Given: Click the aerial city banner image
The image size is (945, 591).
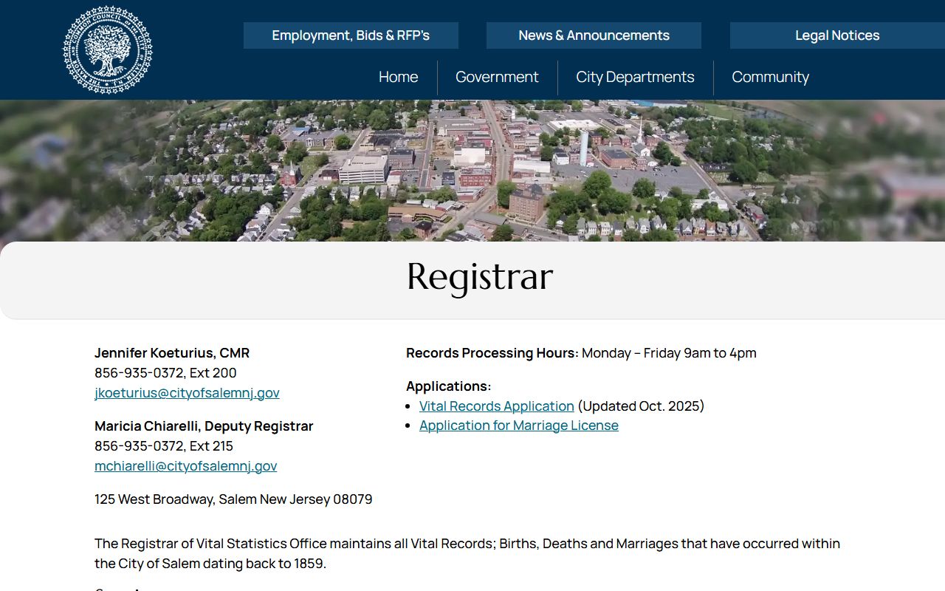Looking at the screenshot, I should pyautogui.click(x=472, y=171).
